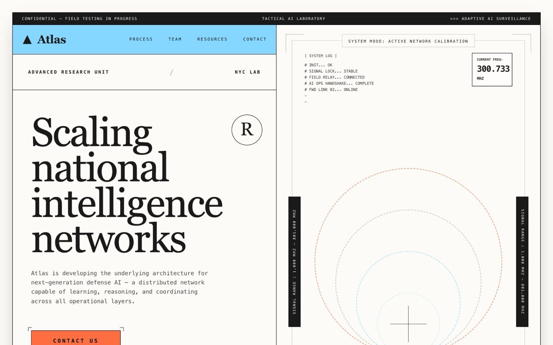Click the circled R badge icon
Image resolution: width=553 pixels, height=345 pixels.
pos(247,130)
